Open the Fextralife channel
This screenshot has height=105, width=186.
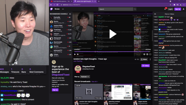[x=61, y=18]
